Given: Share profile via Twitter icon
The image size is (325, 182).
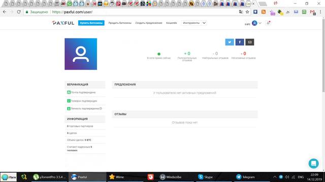Looking at the screenshot, I should 230,42.
